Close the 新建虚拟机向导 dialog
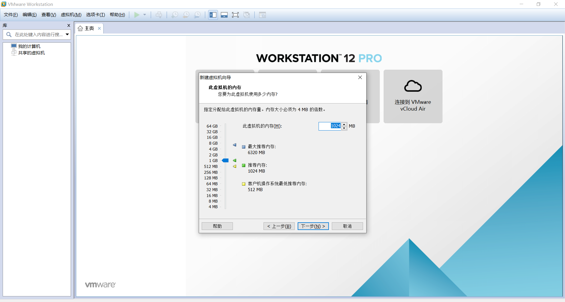This screenshot has height=302, width=565. tap(360, 77)
